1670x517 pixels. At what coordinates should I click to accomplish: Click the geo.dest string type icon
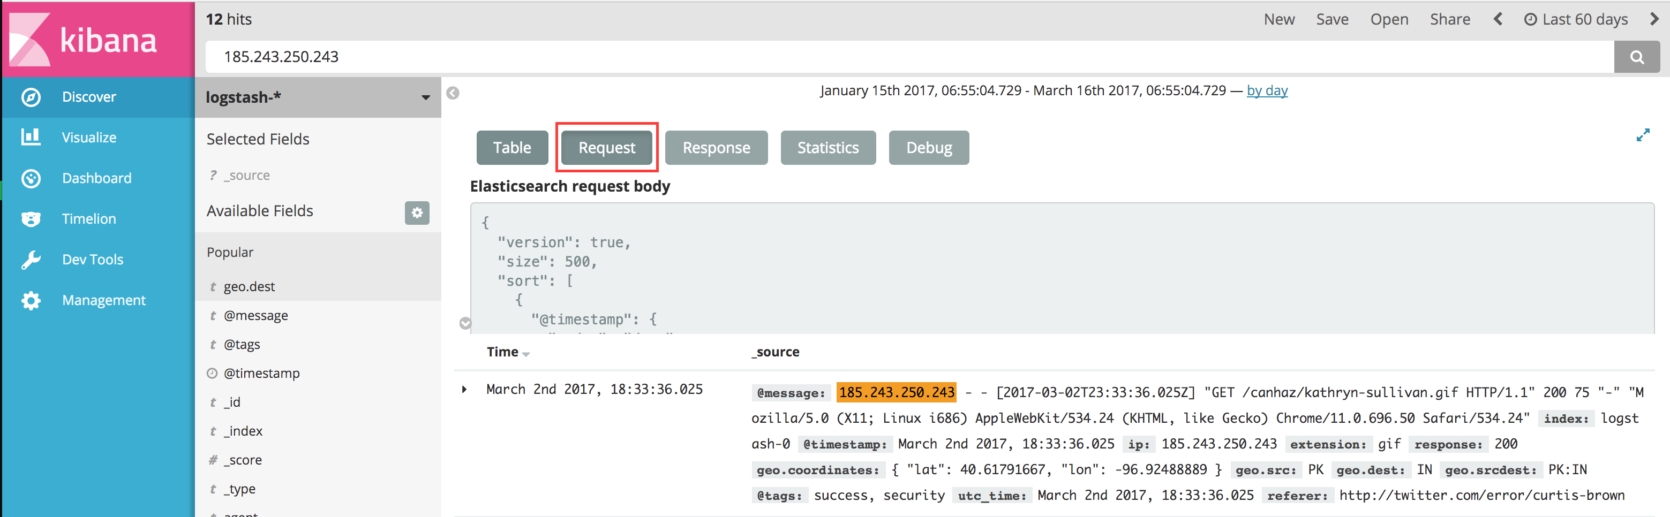point(213,286)
